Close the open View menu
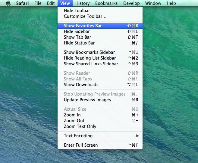 tap(65, 3)
